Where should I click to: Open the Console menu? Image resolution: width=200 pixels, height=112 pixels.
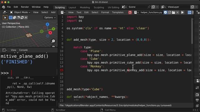(23, 50)
